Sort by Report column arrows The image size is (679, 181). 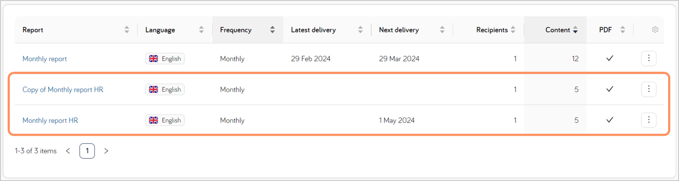[127, 30]
